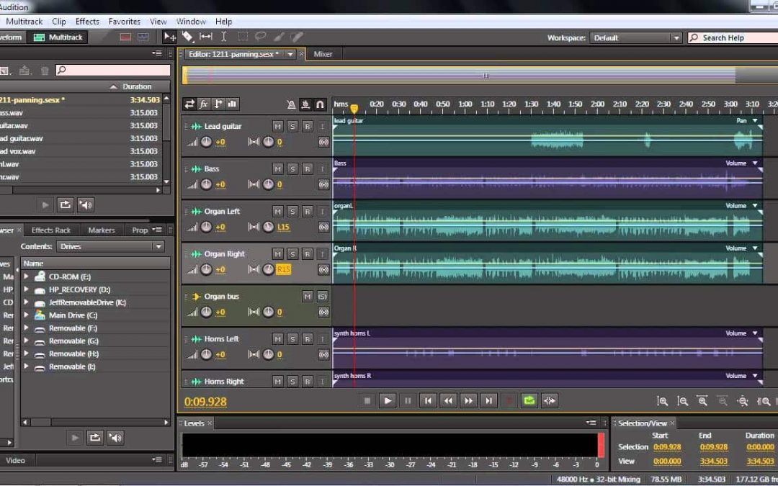The width and height of the screenshot is (778, 486).
Task: Show the track EQ view
Action: pyautogui.click(x=232, y=104)
